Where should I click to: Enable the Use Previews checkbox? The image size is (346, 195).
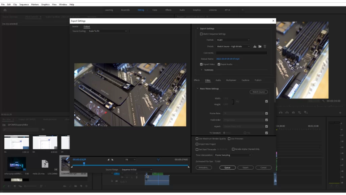coord(229,139)
